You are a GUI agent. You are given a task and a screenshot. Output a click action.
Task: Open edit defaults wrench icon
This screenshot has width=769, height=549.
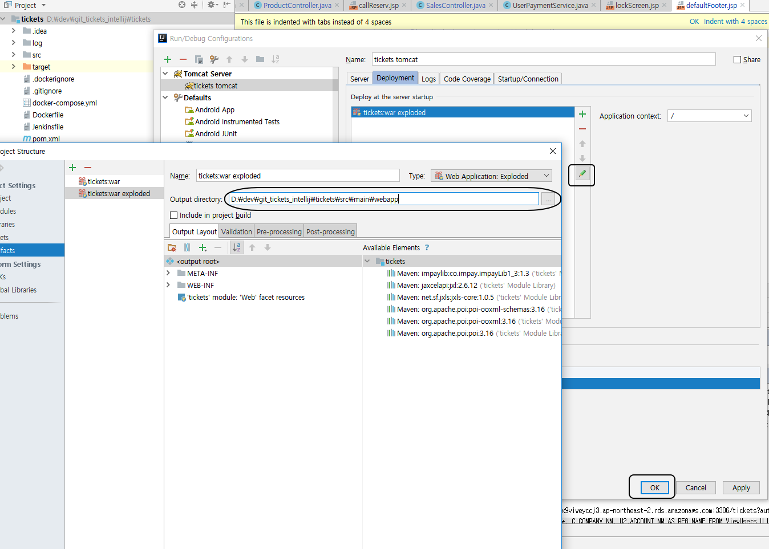[214, 59]
